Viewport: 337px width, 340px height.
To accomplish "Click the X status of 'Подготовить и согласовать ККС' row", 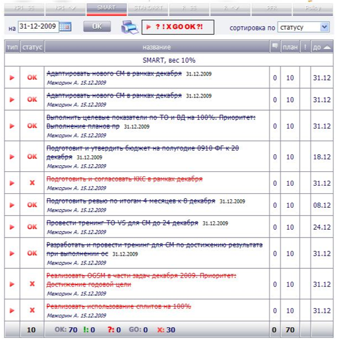I will point(32,183).
